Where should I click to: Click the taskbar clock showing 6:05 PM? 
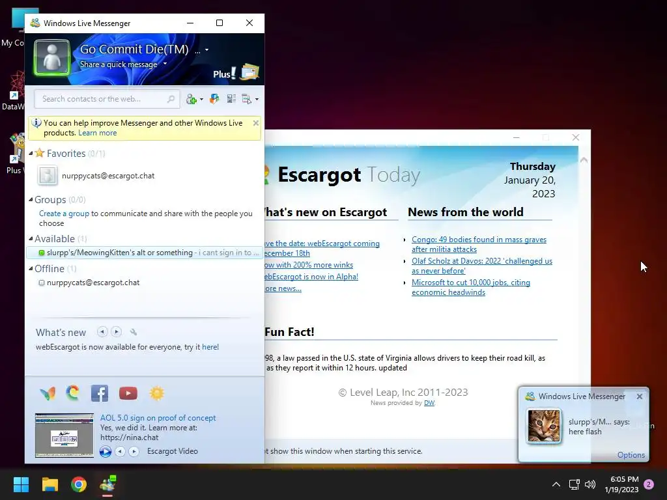[621, 484]
